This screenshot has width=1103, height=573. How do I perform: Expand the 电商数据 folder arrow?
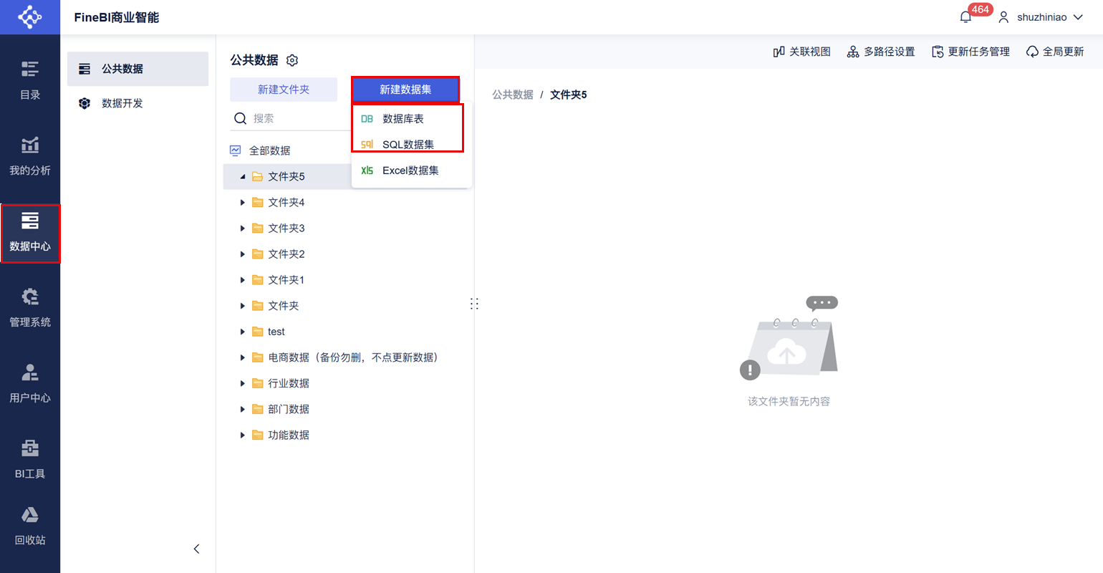pyautogui.click(x=242, y=357)
